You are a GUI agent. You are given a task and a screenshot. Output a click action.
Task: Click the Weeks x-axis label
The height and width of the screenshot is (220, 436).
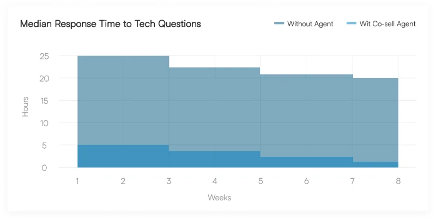[219, 197]
